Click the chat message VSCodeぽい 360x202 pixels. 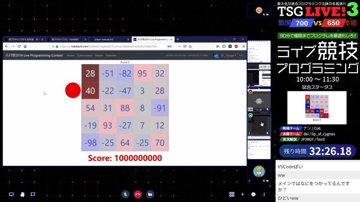[x=290, y=167]
